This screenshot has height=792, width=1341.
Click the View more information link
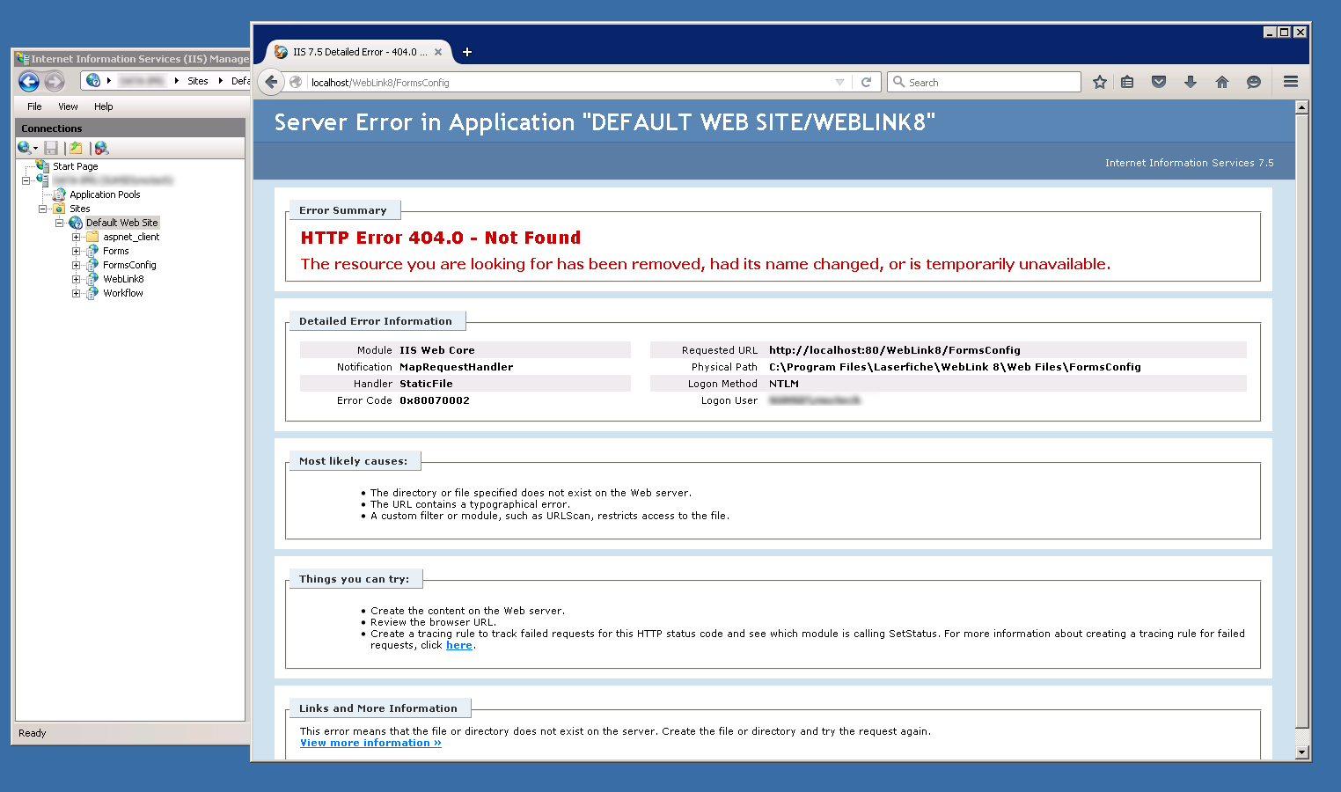click(370, 743)
